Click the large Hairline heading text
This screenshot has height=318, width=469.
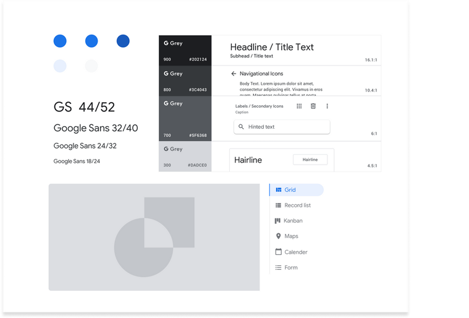click(x=248, y=160)
